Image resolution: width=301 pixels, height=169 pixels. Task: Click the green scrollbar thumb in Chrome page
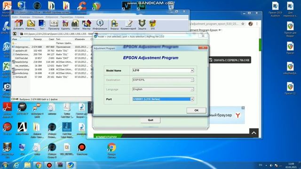coord(260,45)
